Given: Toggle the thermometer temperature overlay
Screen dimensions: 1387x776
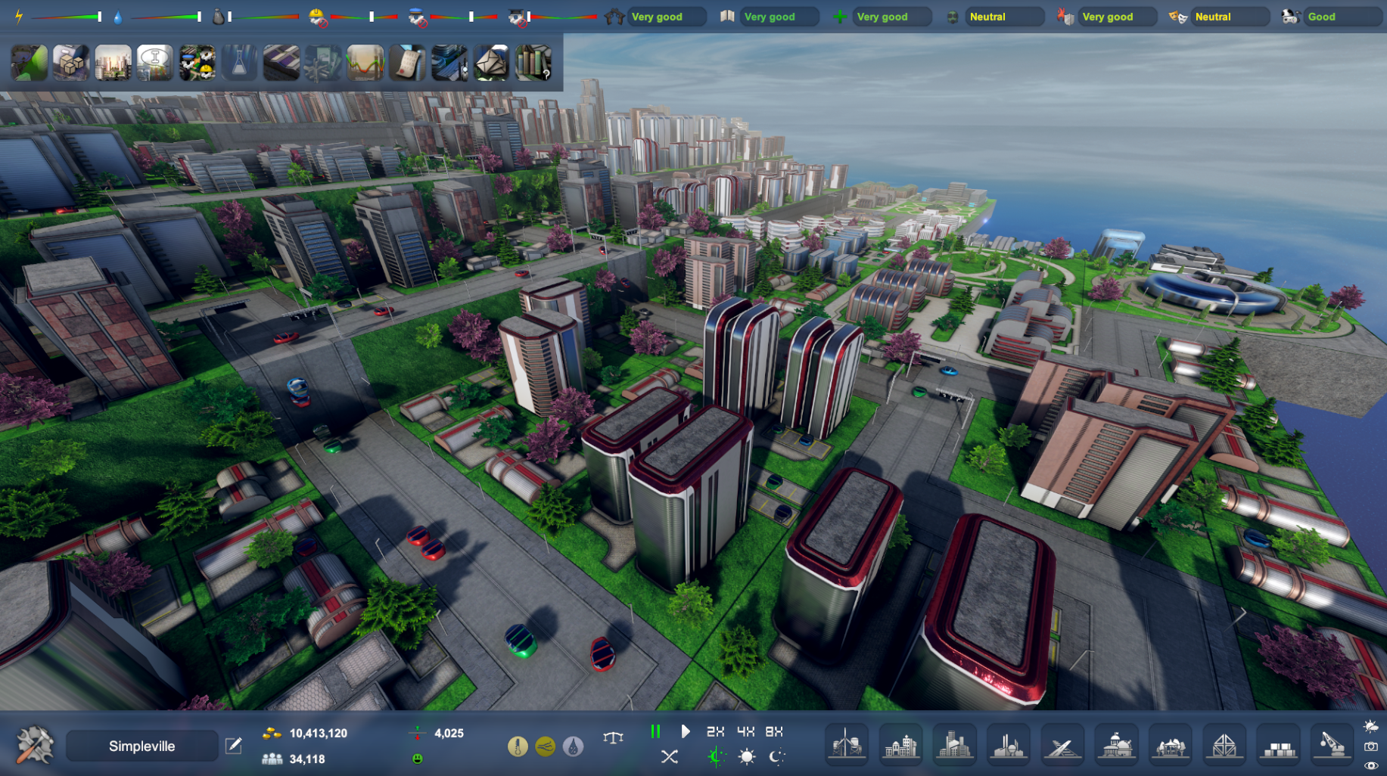Looking at the screenshot, I should point(518,747).
